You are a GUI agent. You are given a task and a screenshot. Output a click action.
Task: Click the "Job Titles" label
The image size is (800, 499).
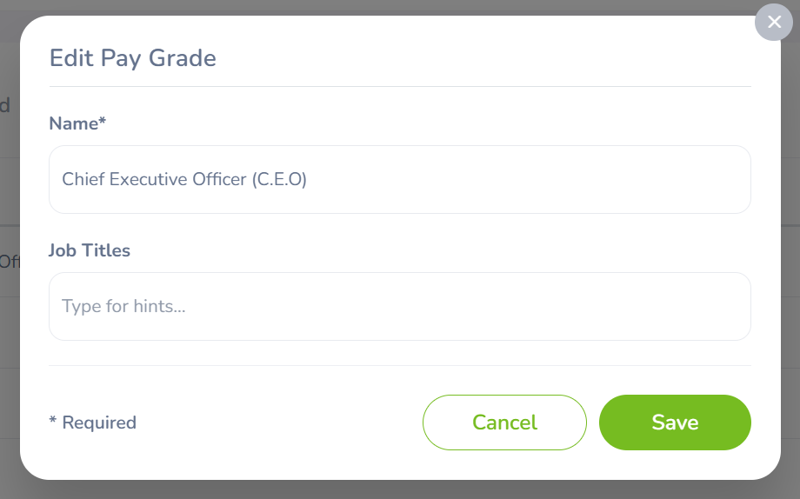pos(90,250)
